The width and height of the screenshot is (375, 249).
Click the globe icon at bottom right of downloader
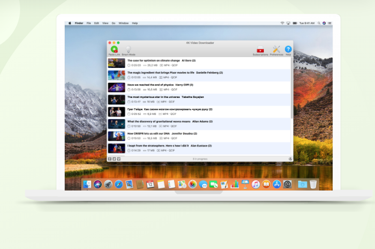(290, 159)
